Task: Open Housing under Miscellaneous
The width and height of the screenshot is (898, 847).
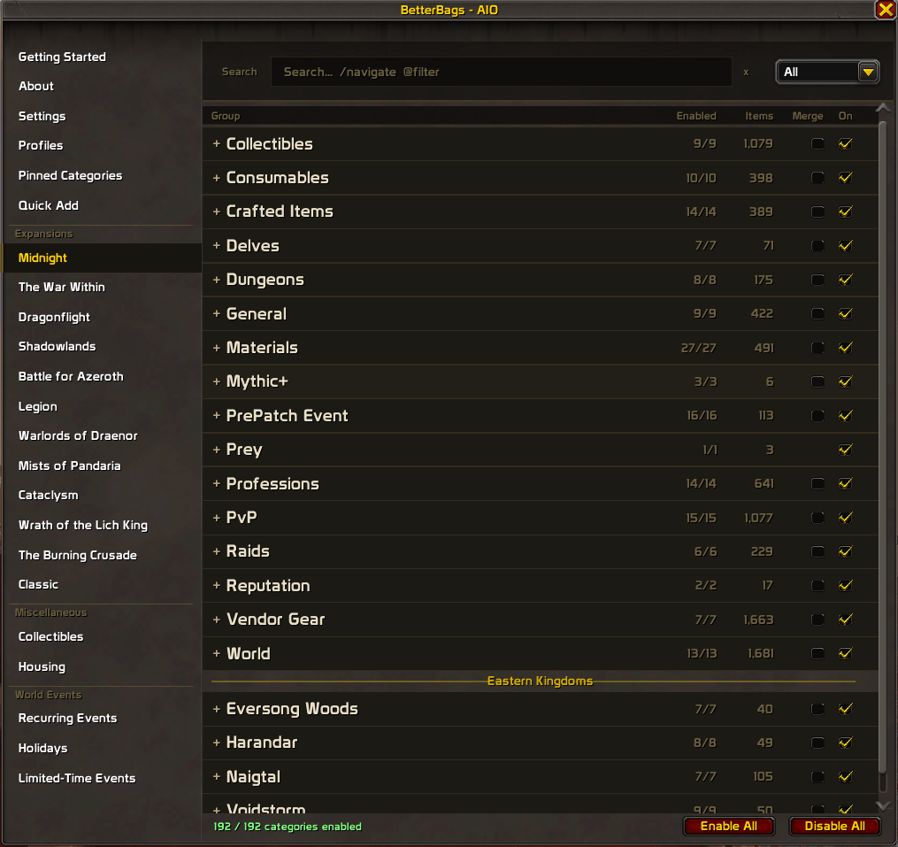Action: point(42,667)
